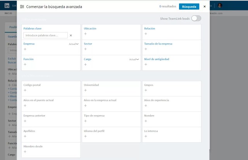248x160 pixels.
Task: Clear the keywords field with the X icon
Action: (71, 36)
